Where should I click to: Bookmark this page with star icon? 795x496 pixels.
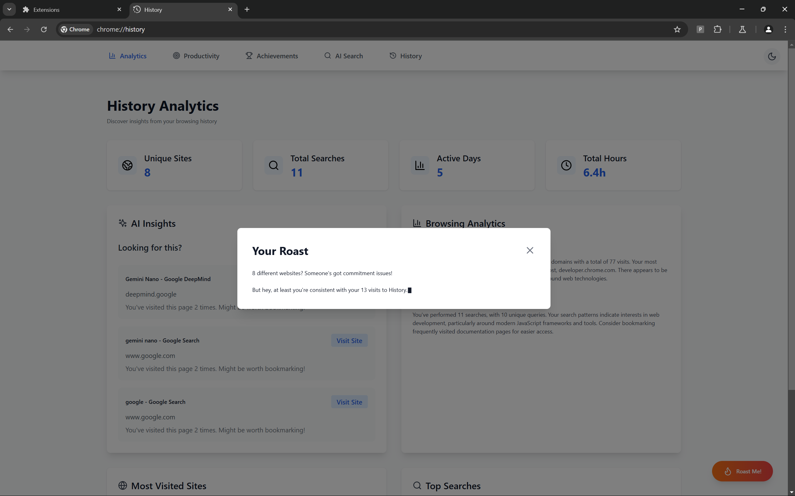click(x=677, y=29)
